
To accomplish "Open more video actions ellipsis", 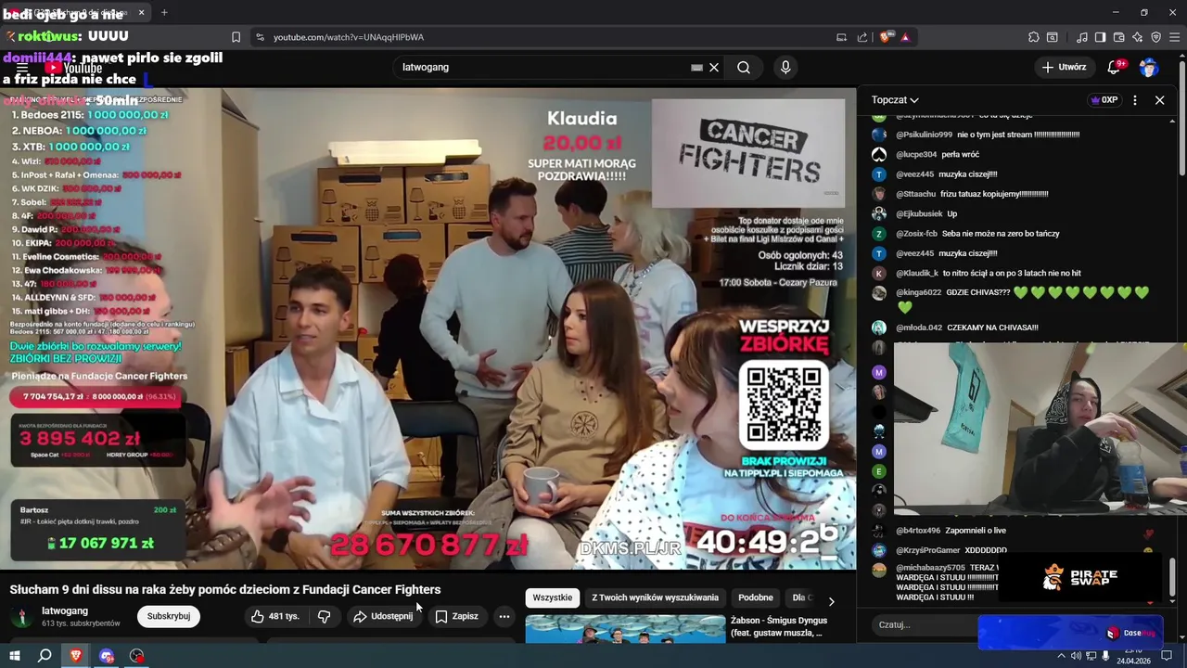I will 504,616.
